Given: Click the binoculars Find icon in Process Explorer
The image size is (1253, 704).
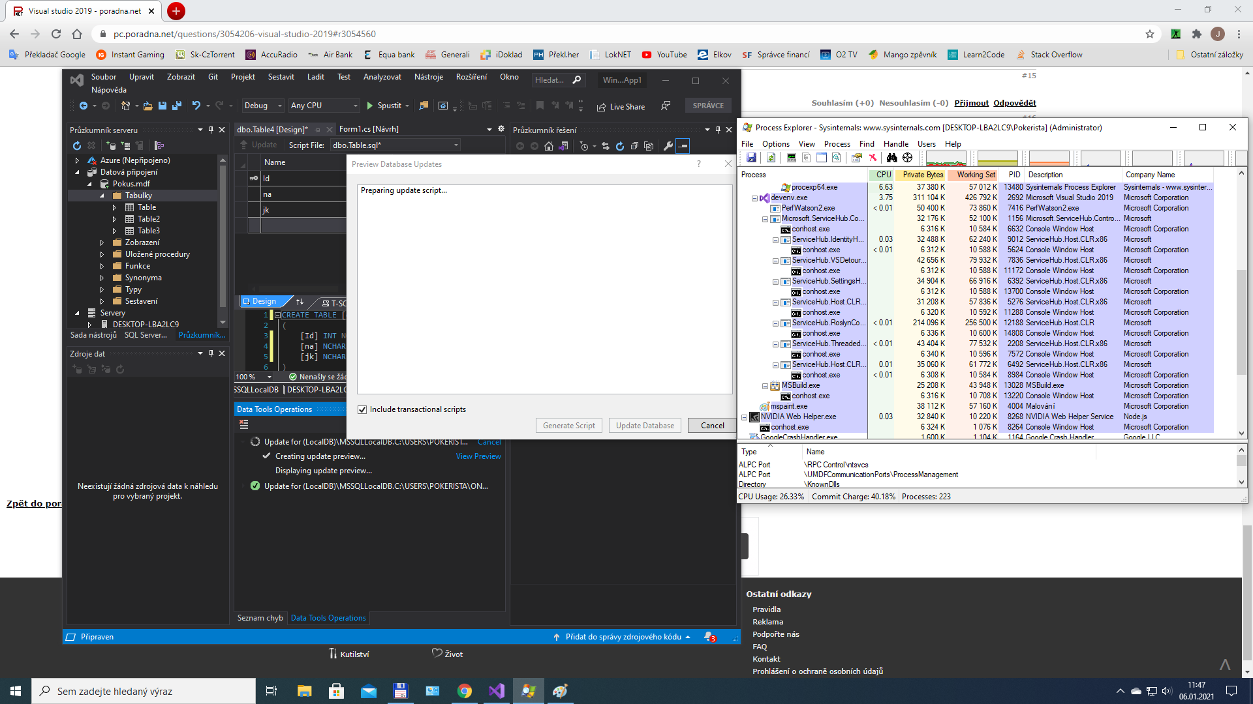Looking at the screenshot, I should click(891, 158).
